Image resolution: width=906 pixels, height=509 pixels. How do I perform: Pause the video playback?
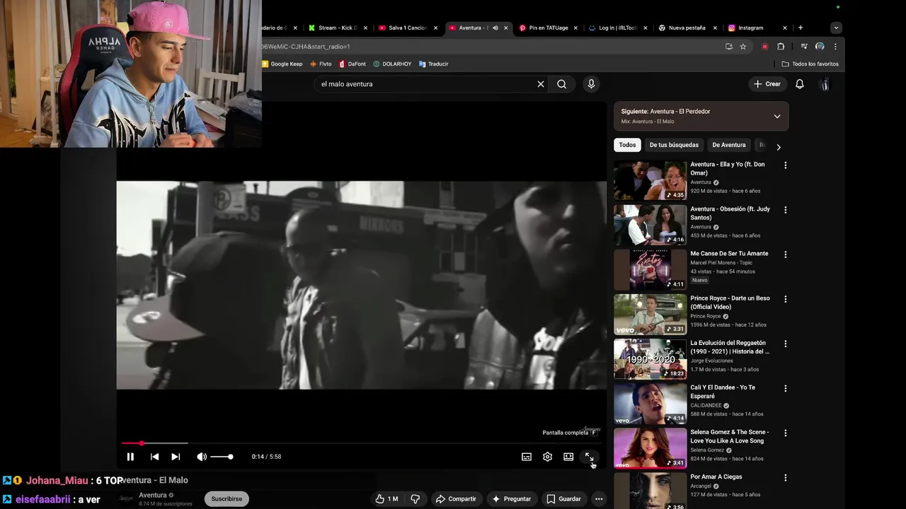click(x=130, y=457)
